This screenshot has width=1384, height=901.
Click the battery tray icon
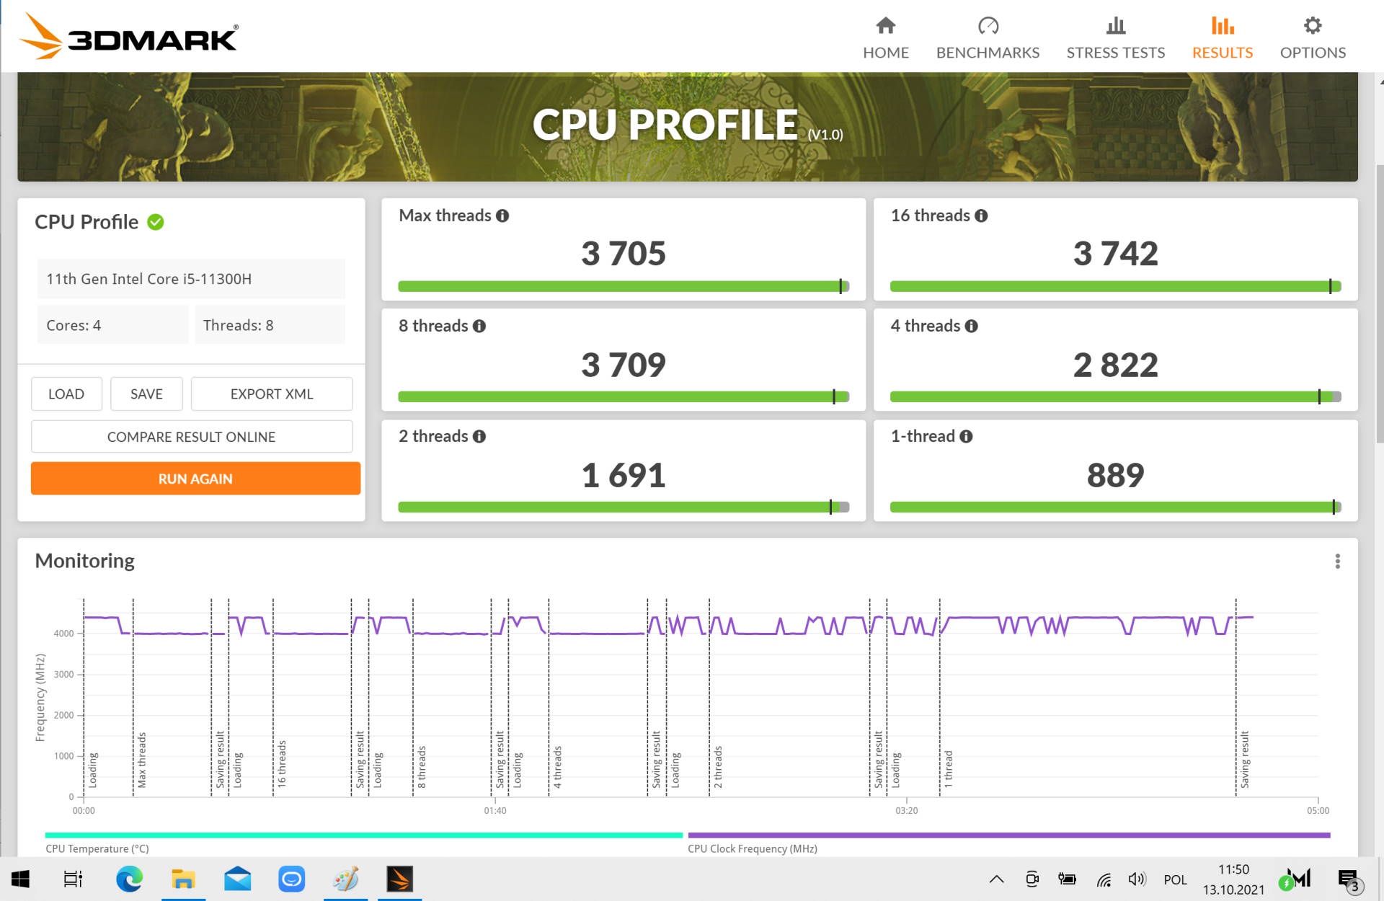[x=1067, y=879]
